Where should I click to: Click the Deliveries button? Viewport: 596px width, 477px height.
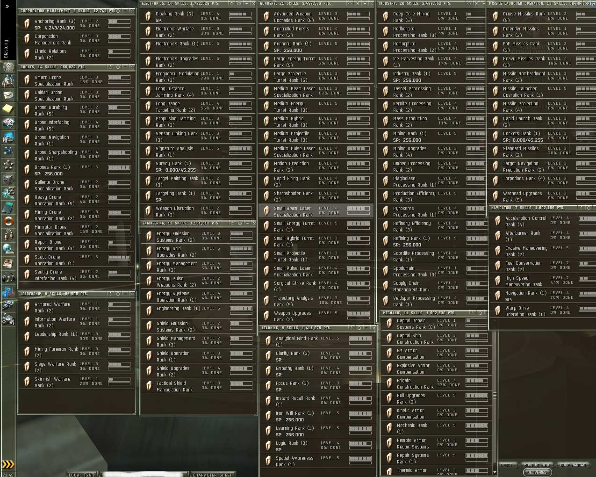(x=537, y=472)
